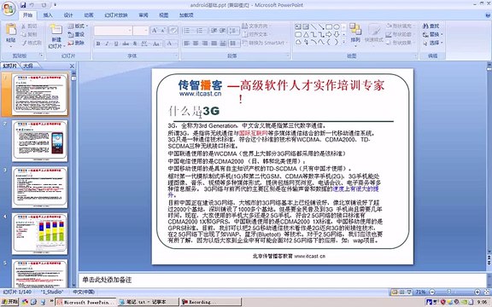The width and height of the screenshot is (492, 307).
Task: Open the Recording taskbar button
Action: tap(211, 302)
